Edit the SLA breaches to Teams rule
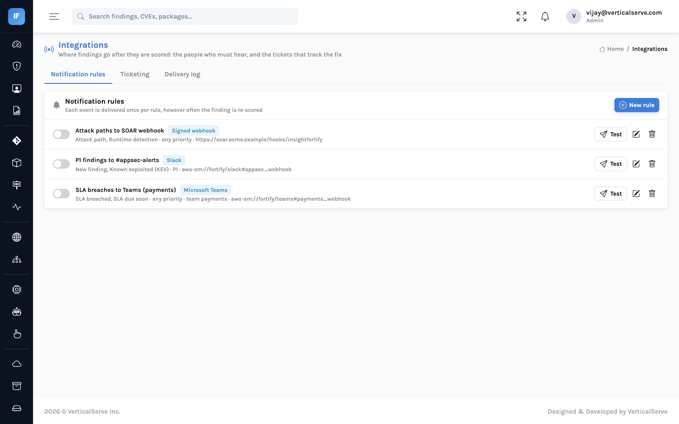Viewport: 679px width, 424px height. pos(636,193)
